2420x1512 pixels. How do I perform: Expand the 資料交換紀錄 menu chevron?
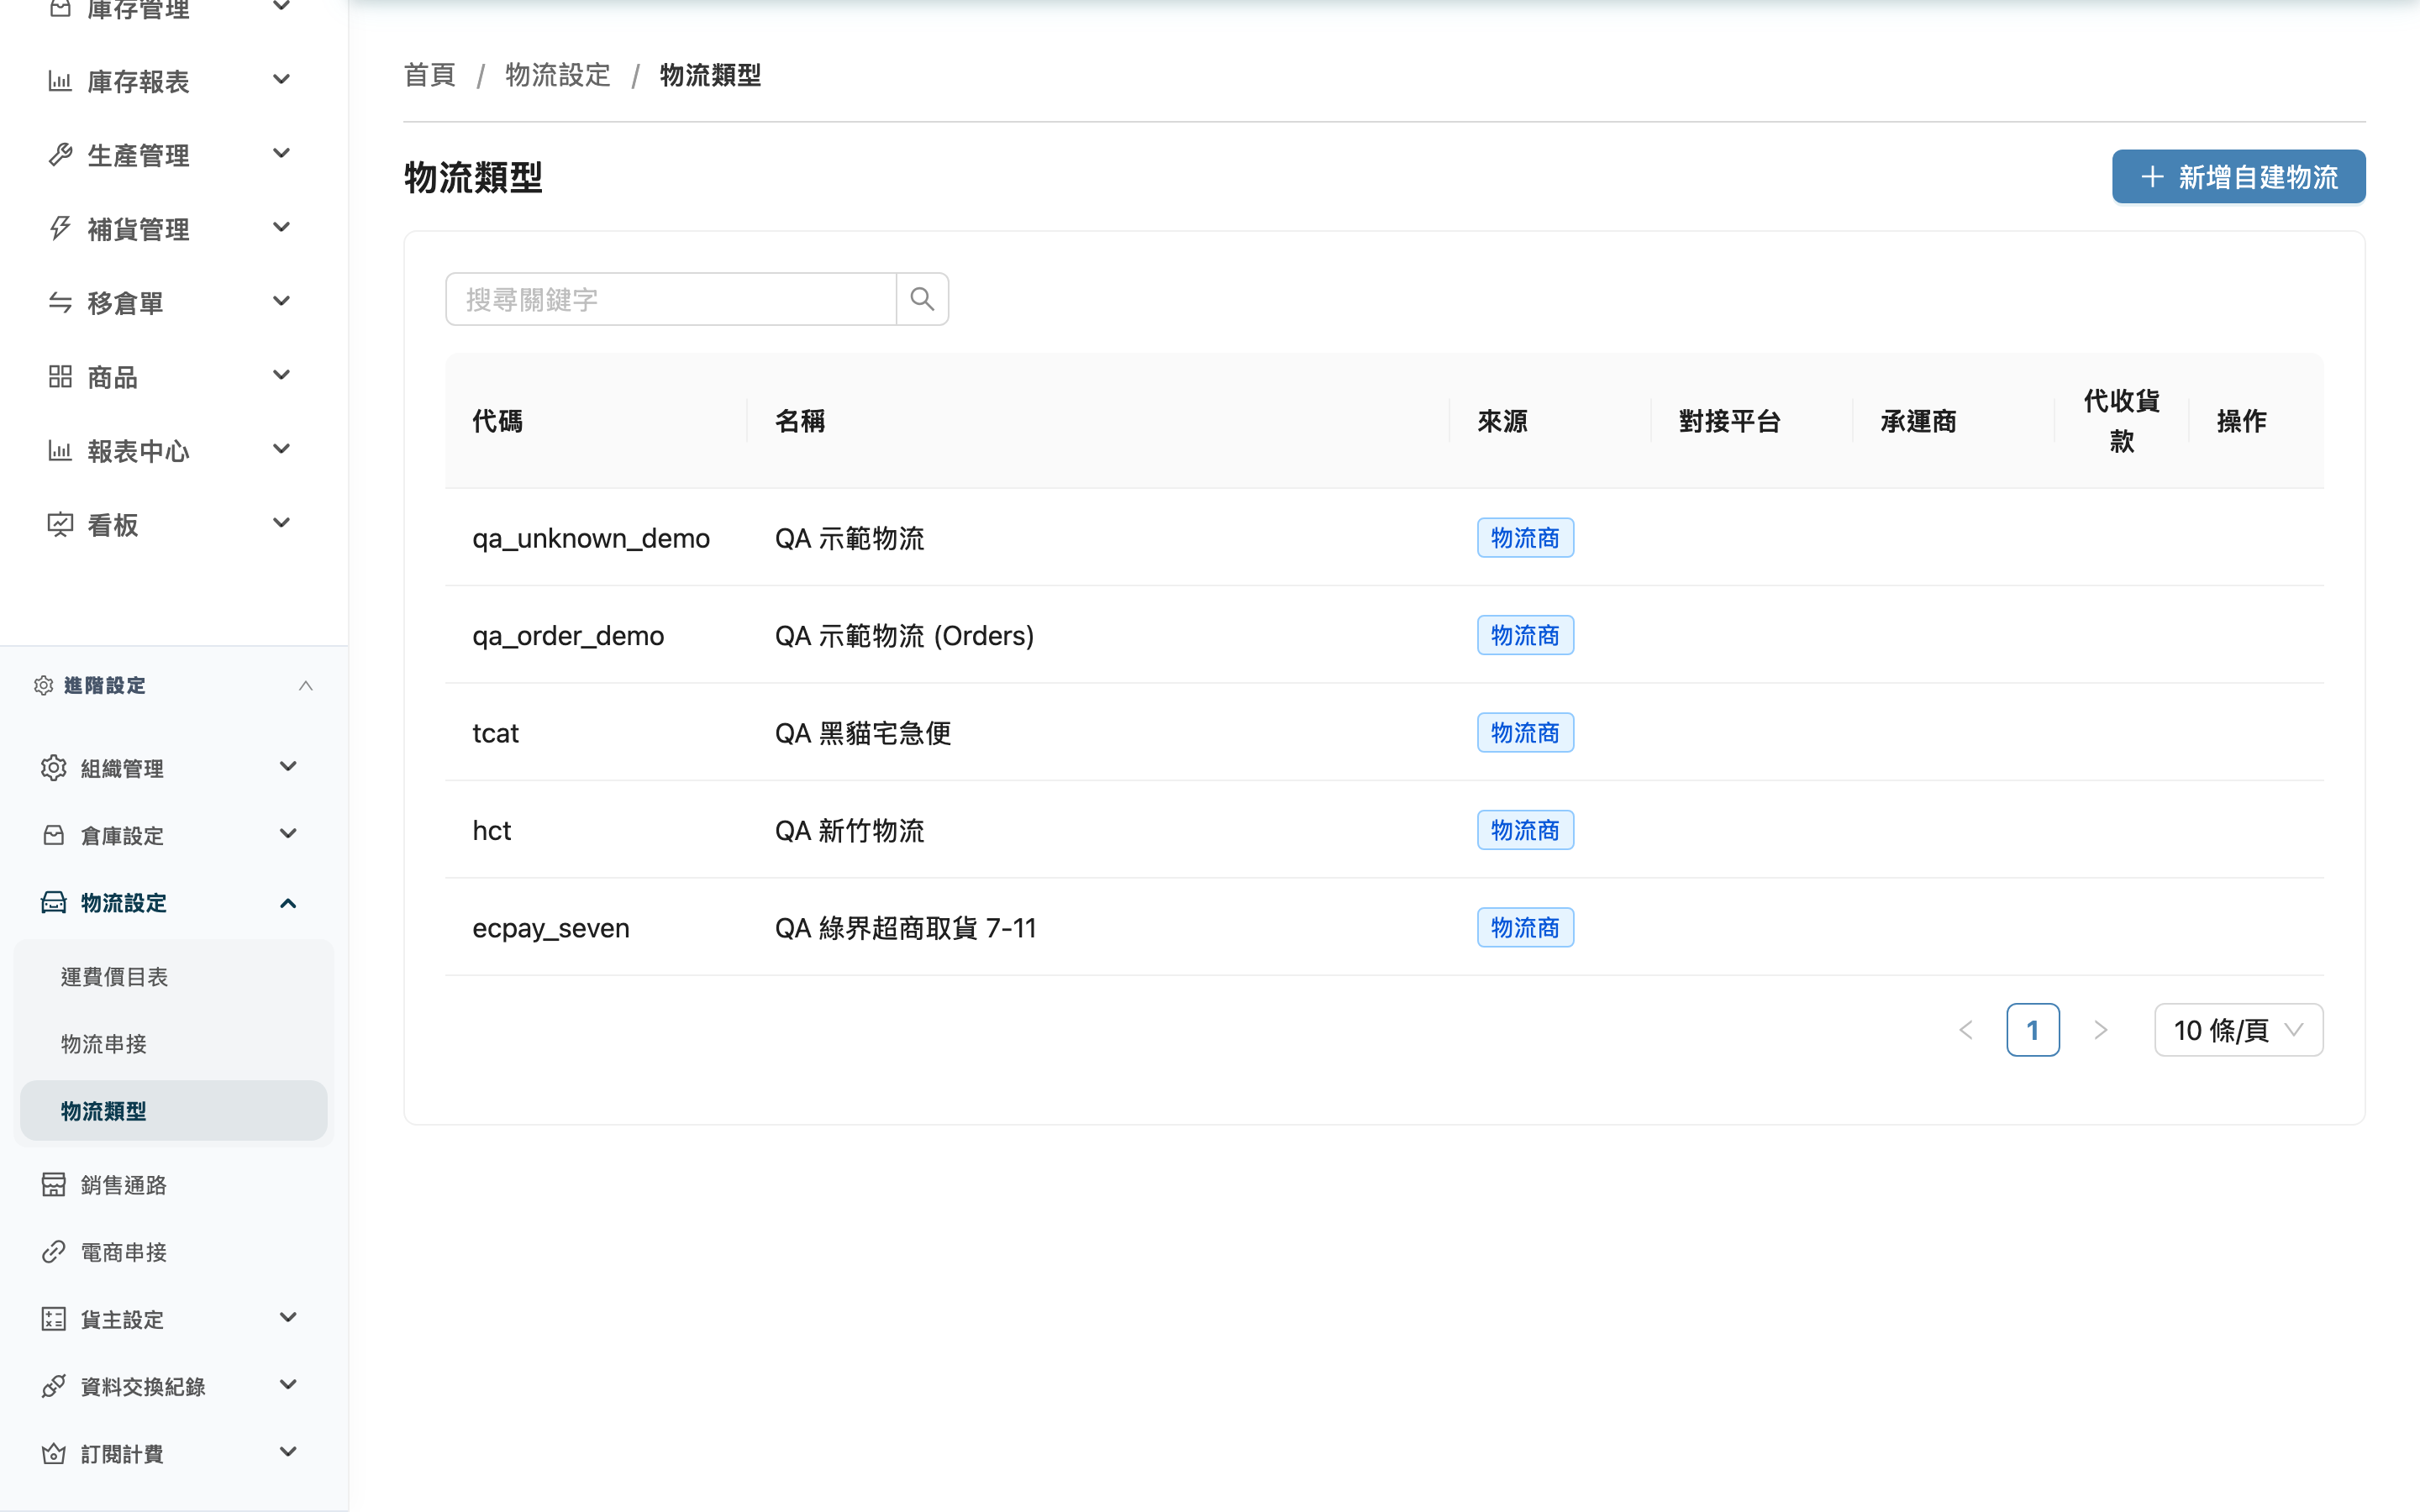click(288, 1385)
